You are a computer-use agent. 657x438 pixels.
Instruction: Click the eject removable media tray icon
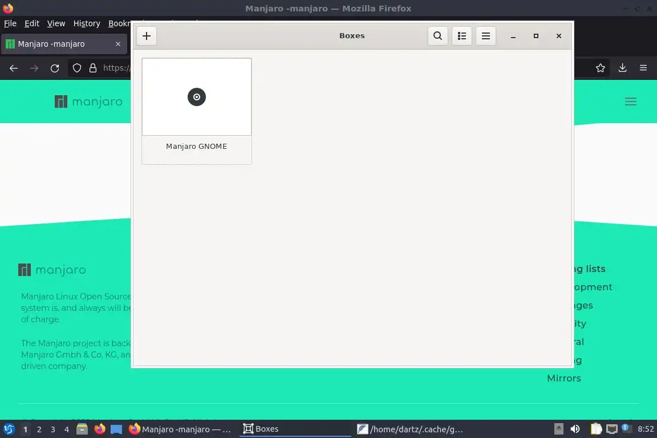[x=558, y=429]
